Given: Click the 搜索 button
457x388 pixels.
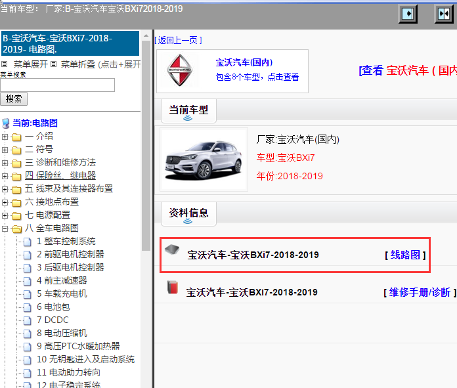Looking at the screenshot, I should tap(14, 99).
